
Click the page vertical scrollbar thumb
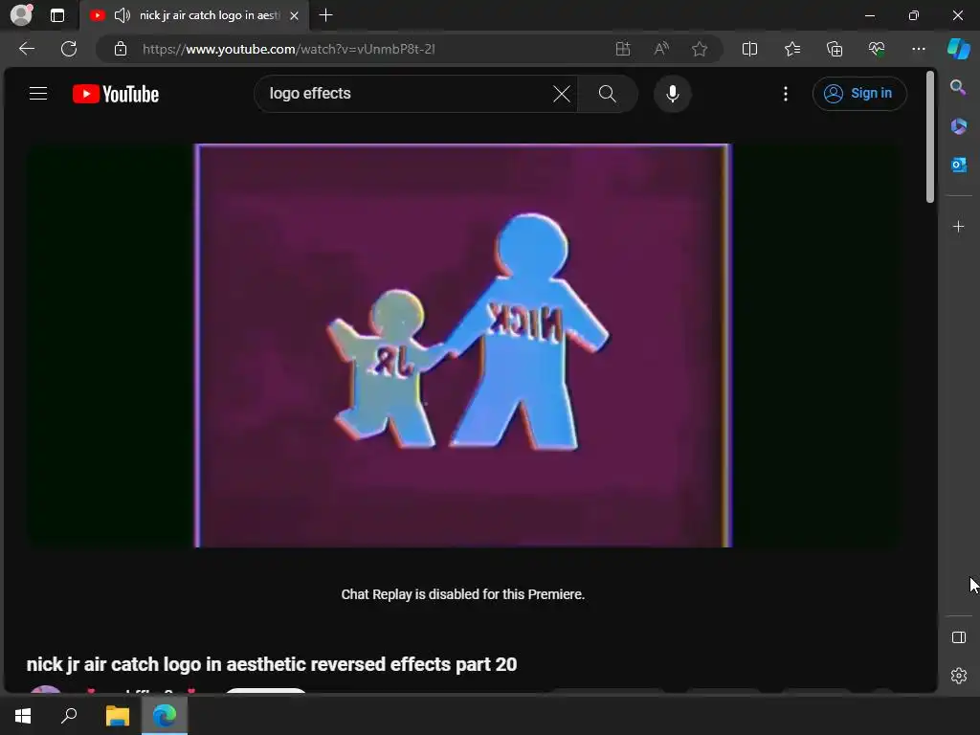[x=930, y=136]
